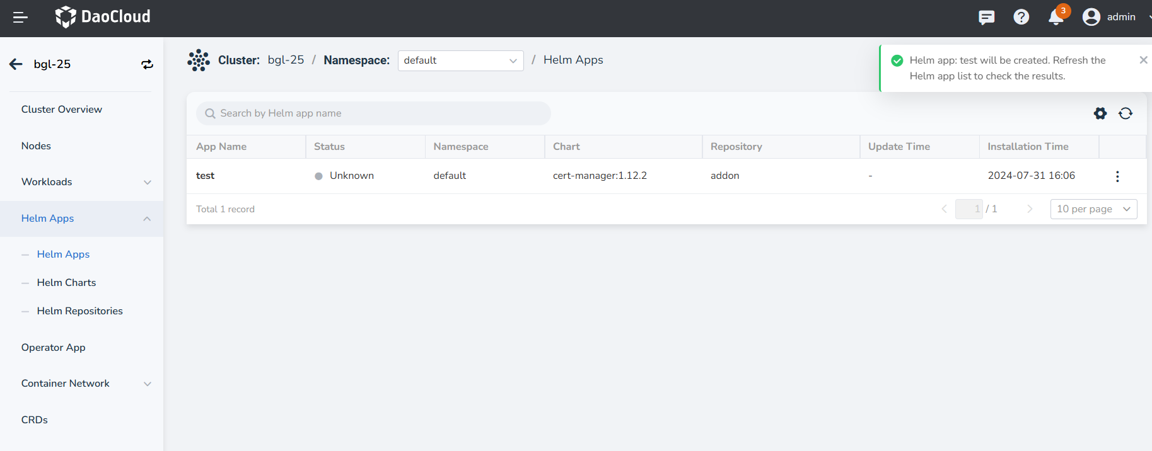This screenshot has width=1152, height=451.
Task: Focus the Search by Helm app name field
Action: 378,113
